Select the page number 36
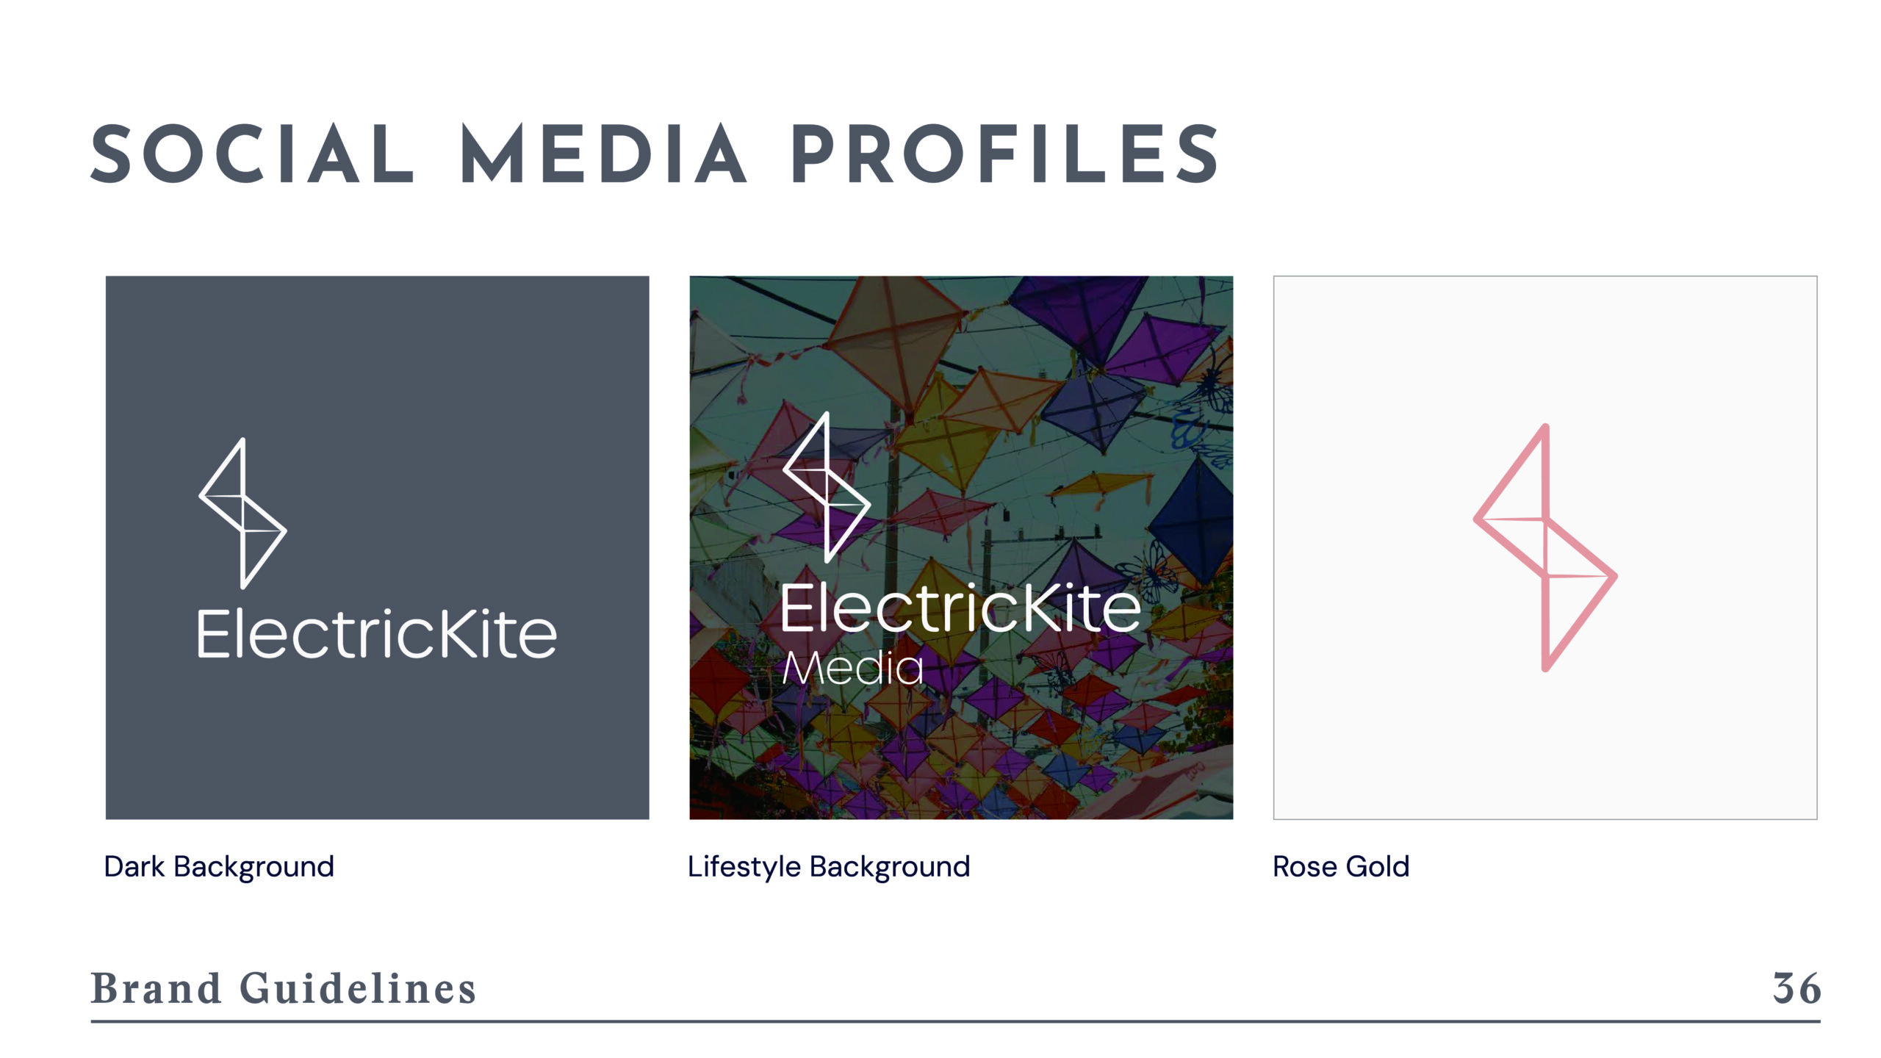This screenshot has width=1881, height=1058. [x=1797, y=988]
